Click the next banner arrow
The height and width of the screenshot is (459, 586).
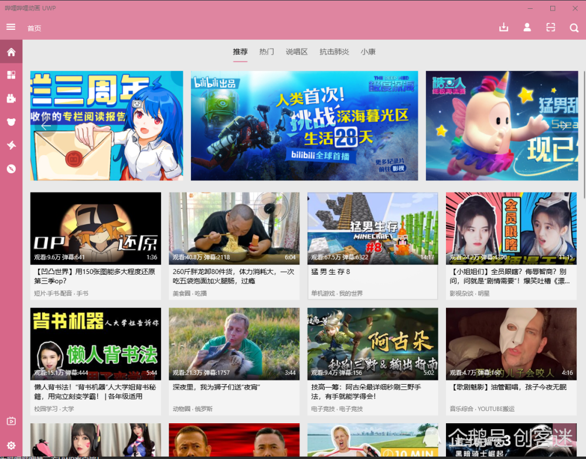(564, 126)
